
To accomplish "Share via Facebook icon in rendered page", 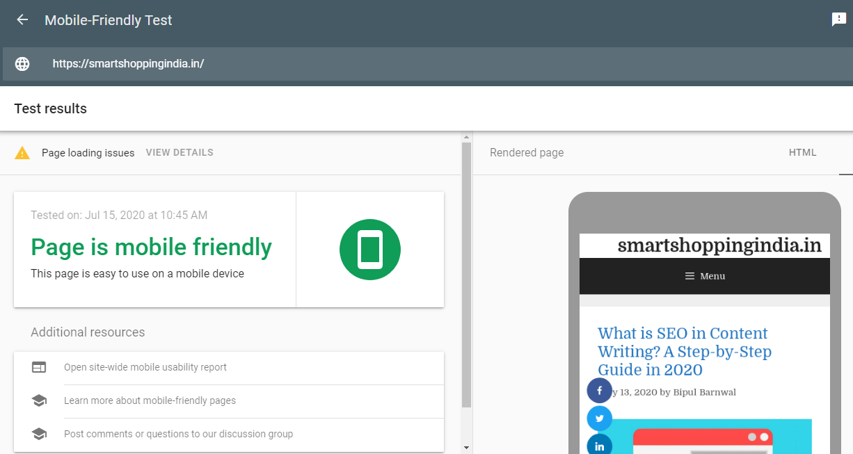I will [600, 391].
